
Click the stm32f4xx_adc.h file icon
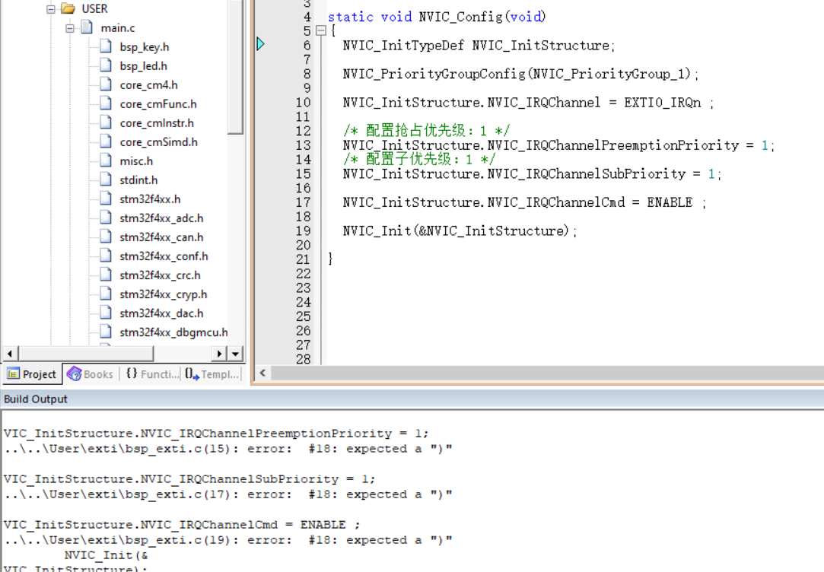point(106,218)
